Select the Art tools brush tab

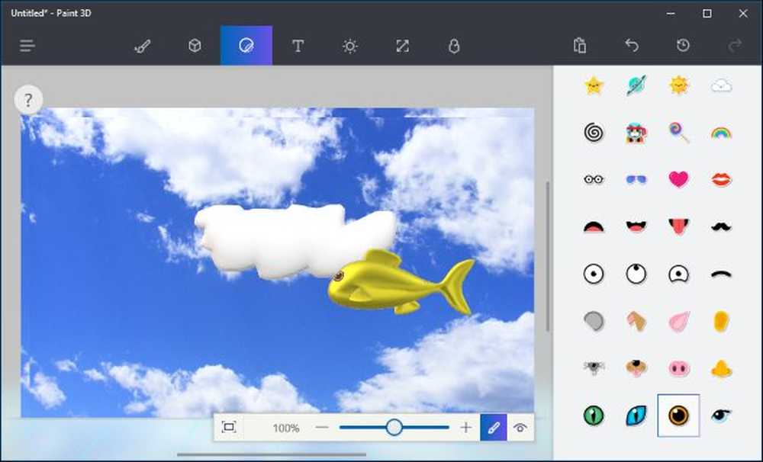142,46
